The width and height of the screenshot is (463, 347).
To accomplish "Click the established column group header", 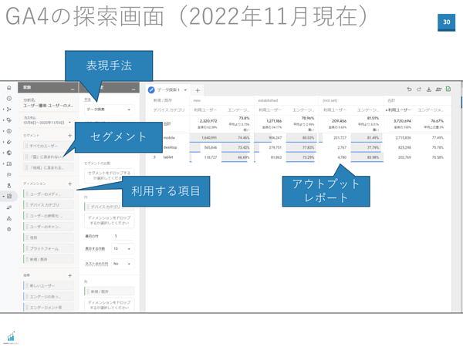I will click(268, 100).
